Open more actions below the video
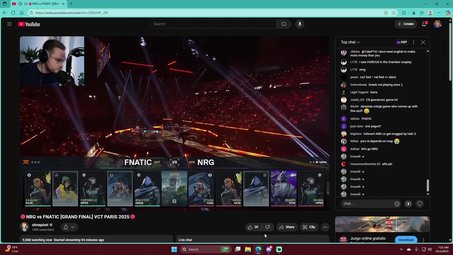 pyautogui.click(x=325, y=227)
